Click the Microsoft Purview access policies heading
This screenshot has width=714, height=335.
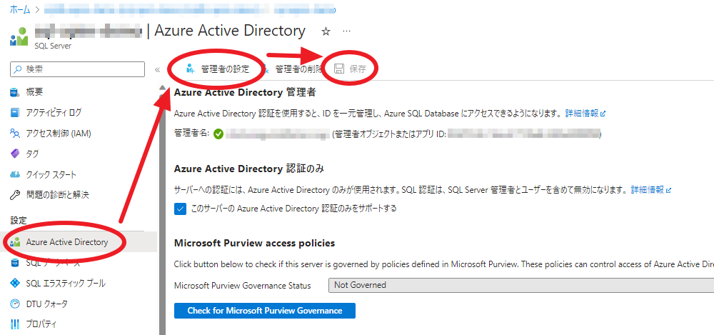tap(255, 244)
